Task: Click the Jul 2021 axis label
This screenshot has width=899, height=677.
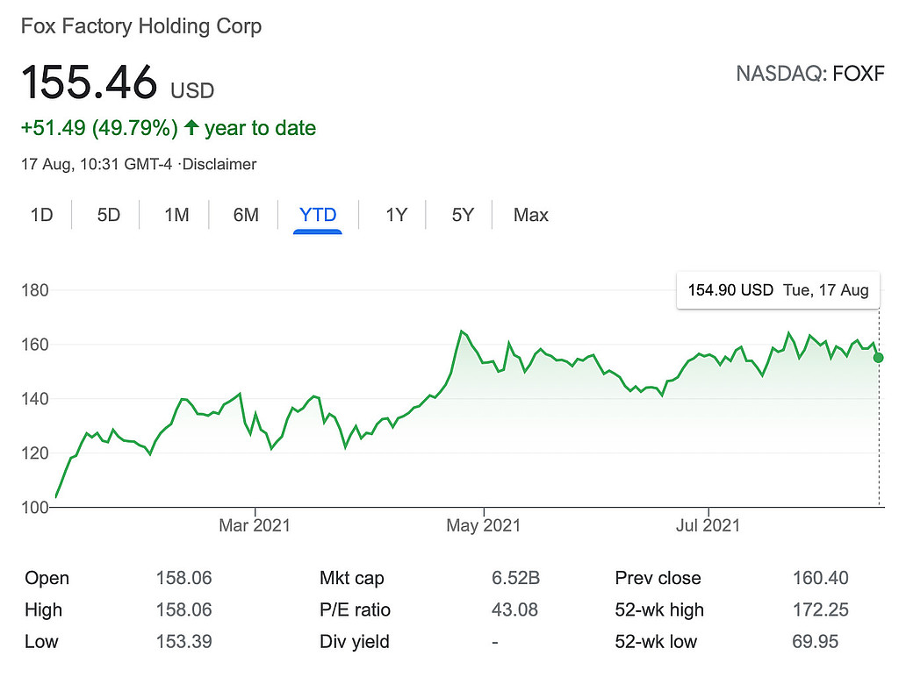Action: point(708,526)
